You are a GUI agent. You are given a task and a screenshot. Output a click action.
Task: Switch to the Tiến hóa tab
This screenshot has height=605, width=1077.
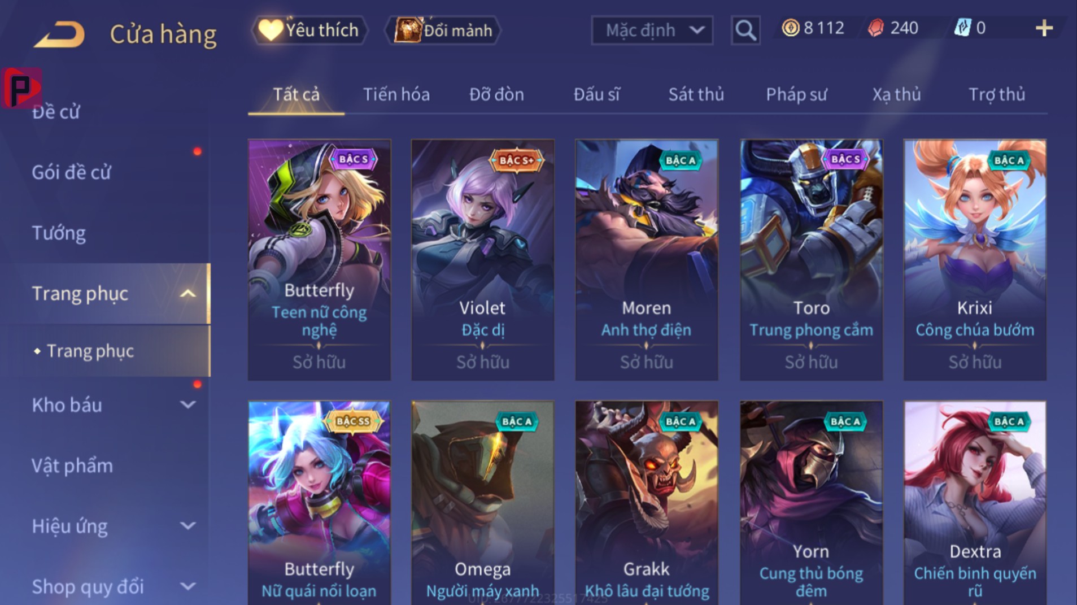coord(396,94)
